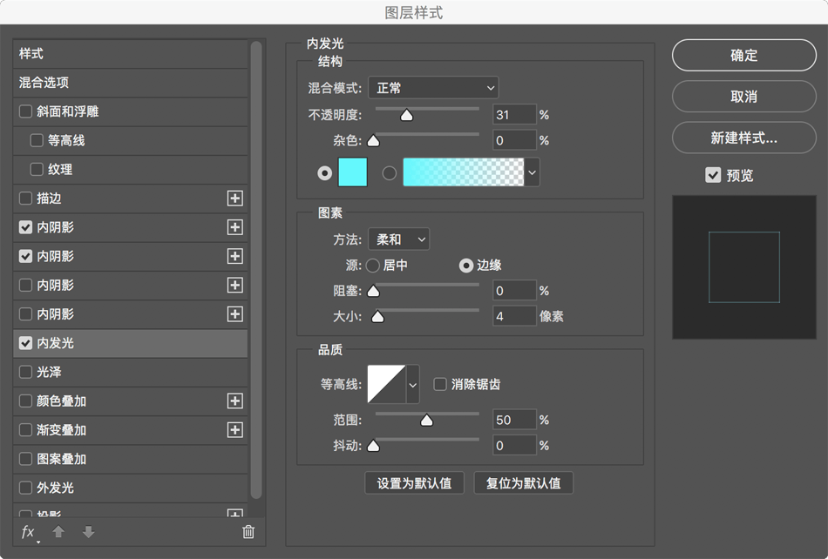
Task: Click plus icon beside 渐变叠加
Action: [x=235, y=430]
